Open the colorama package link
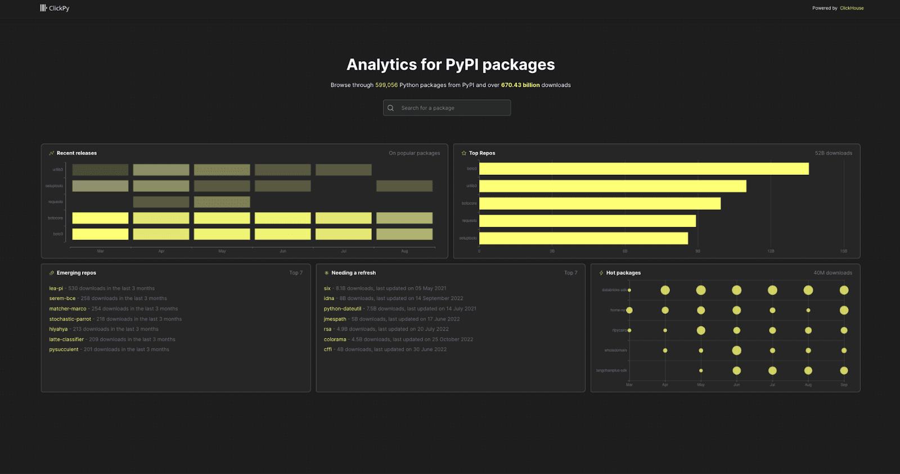 pos(335,339)
